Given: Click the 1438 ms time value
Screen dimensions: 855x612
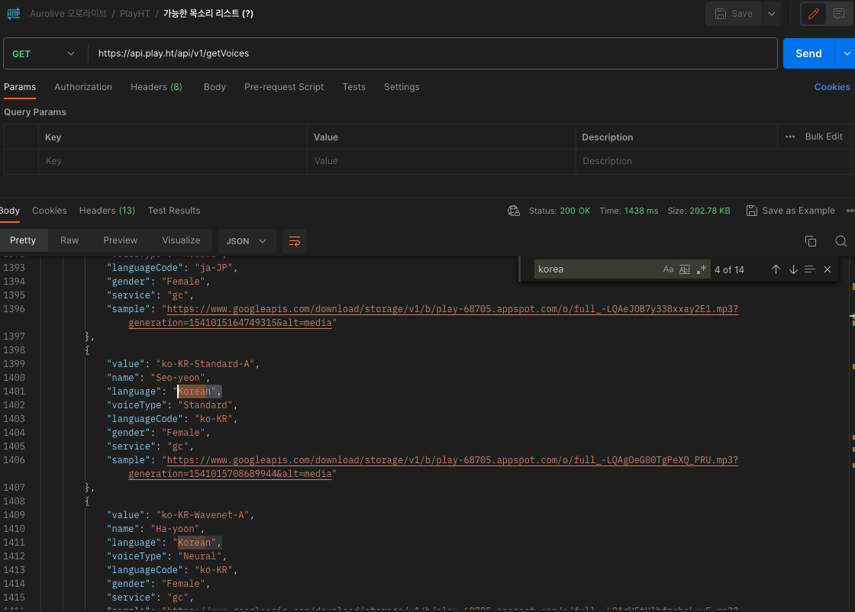Looking at the screenshot, I should point(640,211).
